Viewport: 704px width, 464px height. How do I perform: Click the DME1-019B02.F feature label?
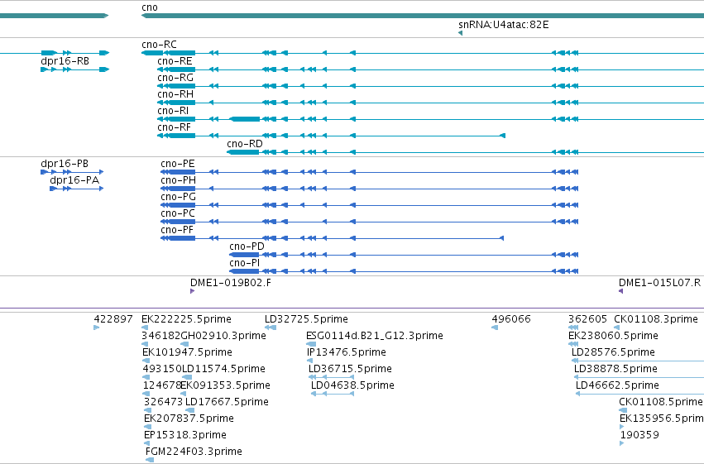[x=231, y=283]
